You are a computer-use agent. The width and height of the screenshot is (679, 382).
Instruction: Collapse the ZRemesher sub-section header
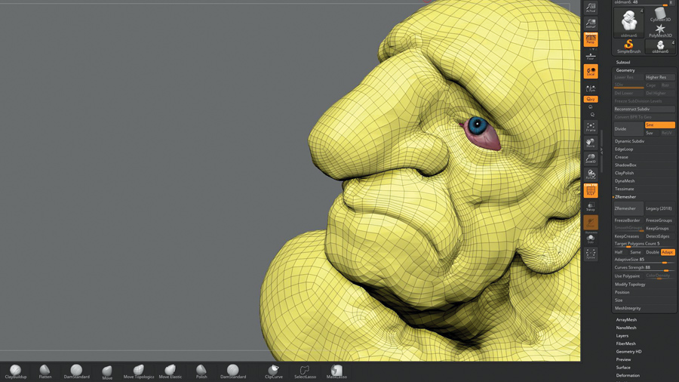pos(625,196)
